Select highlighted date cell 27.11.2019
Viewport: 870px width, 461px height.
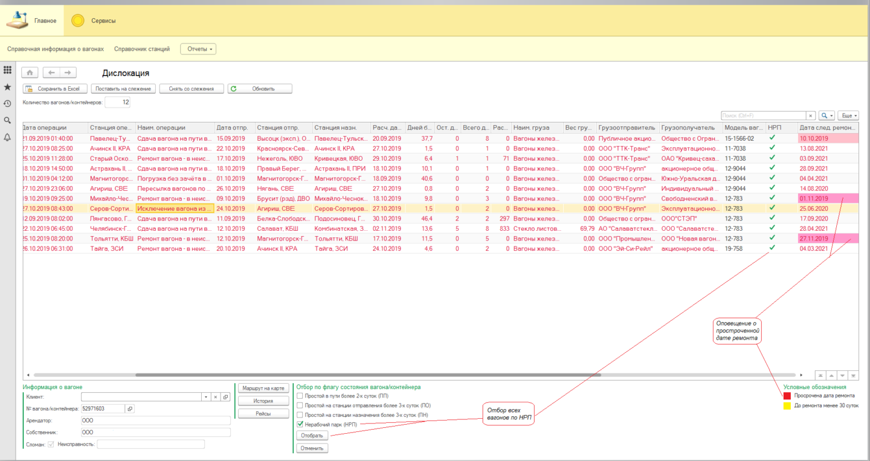tap(828, 238)
